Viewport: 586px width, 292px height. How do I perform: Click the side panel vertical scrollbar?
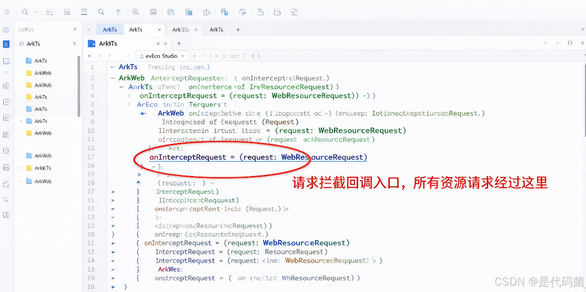tap(78, 86)
